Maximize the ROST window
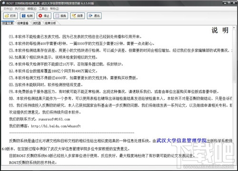This screenshot has width=238, height=171. [229, 3]
